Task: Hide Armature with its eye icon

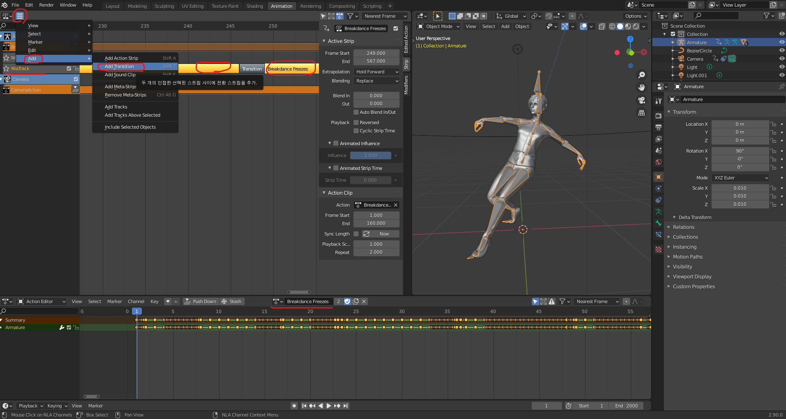Action: coord(781,42)
